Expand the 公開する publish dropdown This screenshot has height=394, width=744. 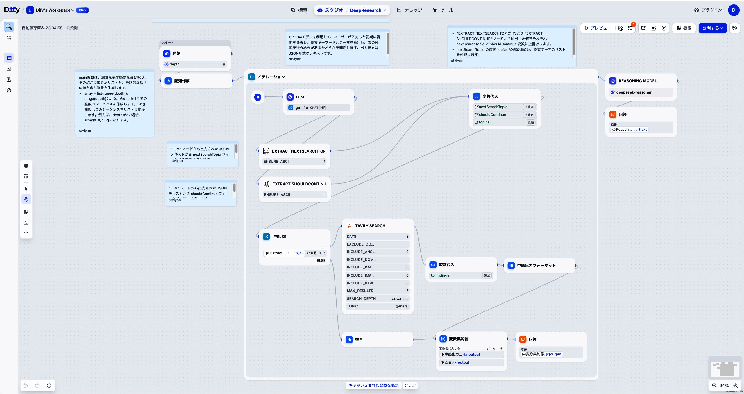pyautogui.click(x=712, y=28)
